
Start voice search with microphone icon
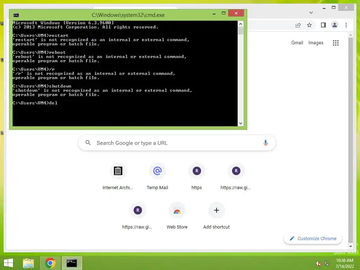(x=265, y=143)
